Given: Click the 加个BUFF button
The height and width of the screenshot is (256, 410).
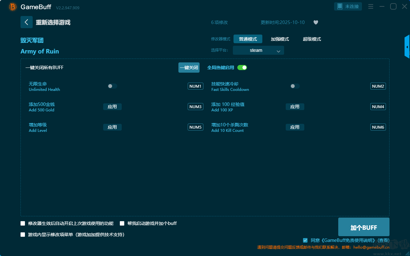Looking at the screenshot, I should (x=364, y=227).
